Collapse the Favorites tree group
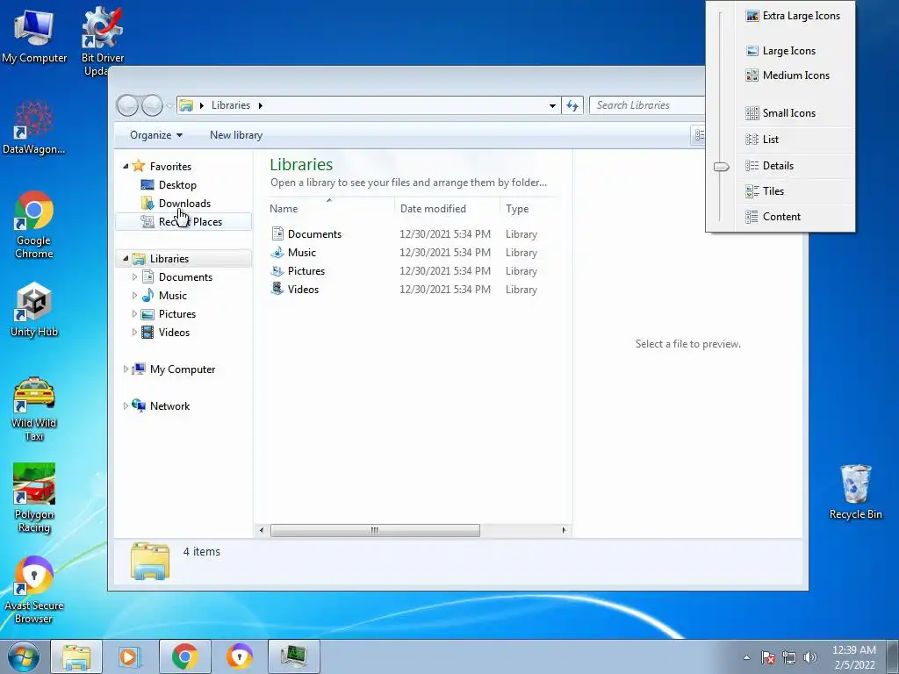Viewport: 899px width, 674px height. tap(126, 166)
